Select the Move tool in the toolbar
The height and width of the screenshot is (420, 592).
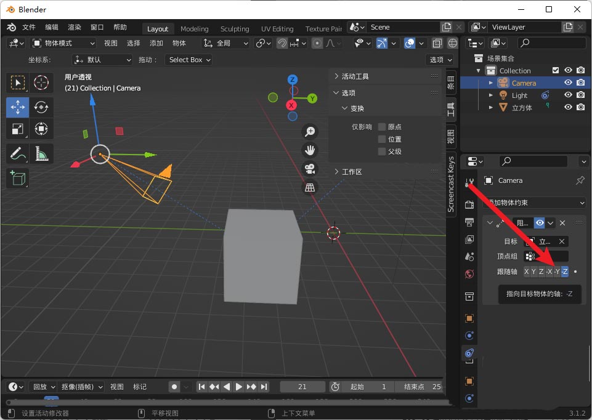[x=17, y=107]
